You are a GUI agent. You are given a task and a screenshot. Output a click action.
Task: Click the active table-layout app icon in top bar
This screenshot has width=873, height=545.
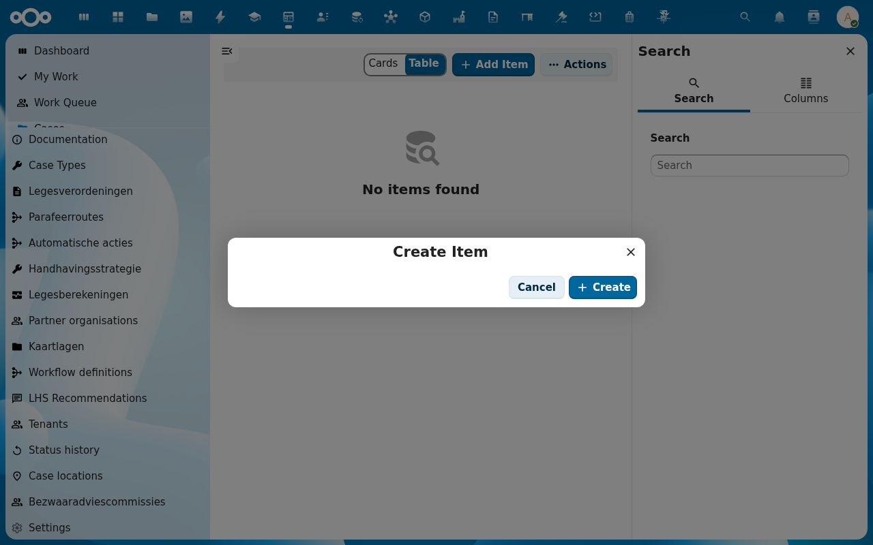coord(288,17)
